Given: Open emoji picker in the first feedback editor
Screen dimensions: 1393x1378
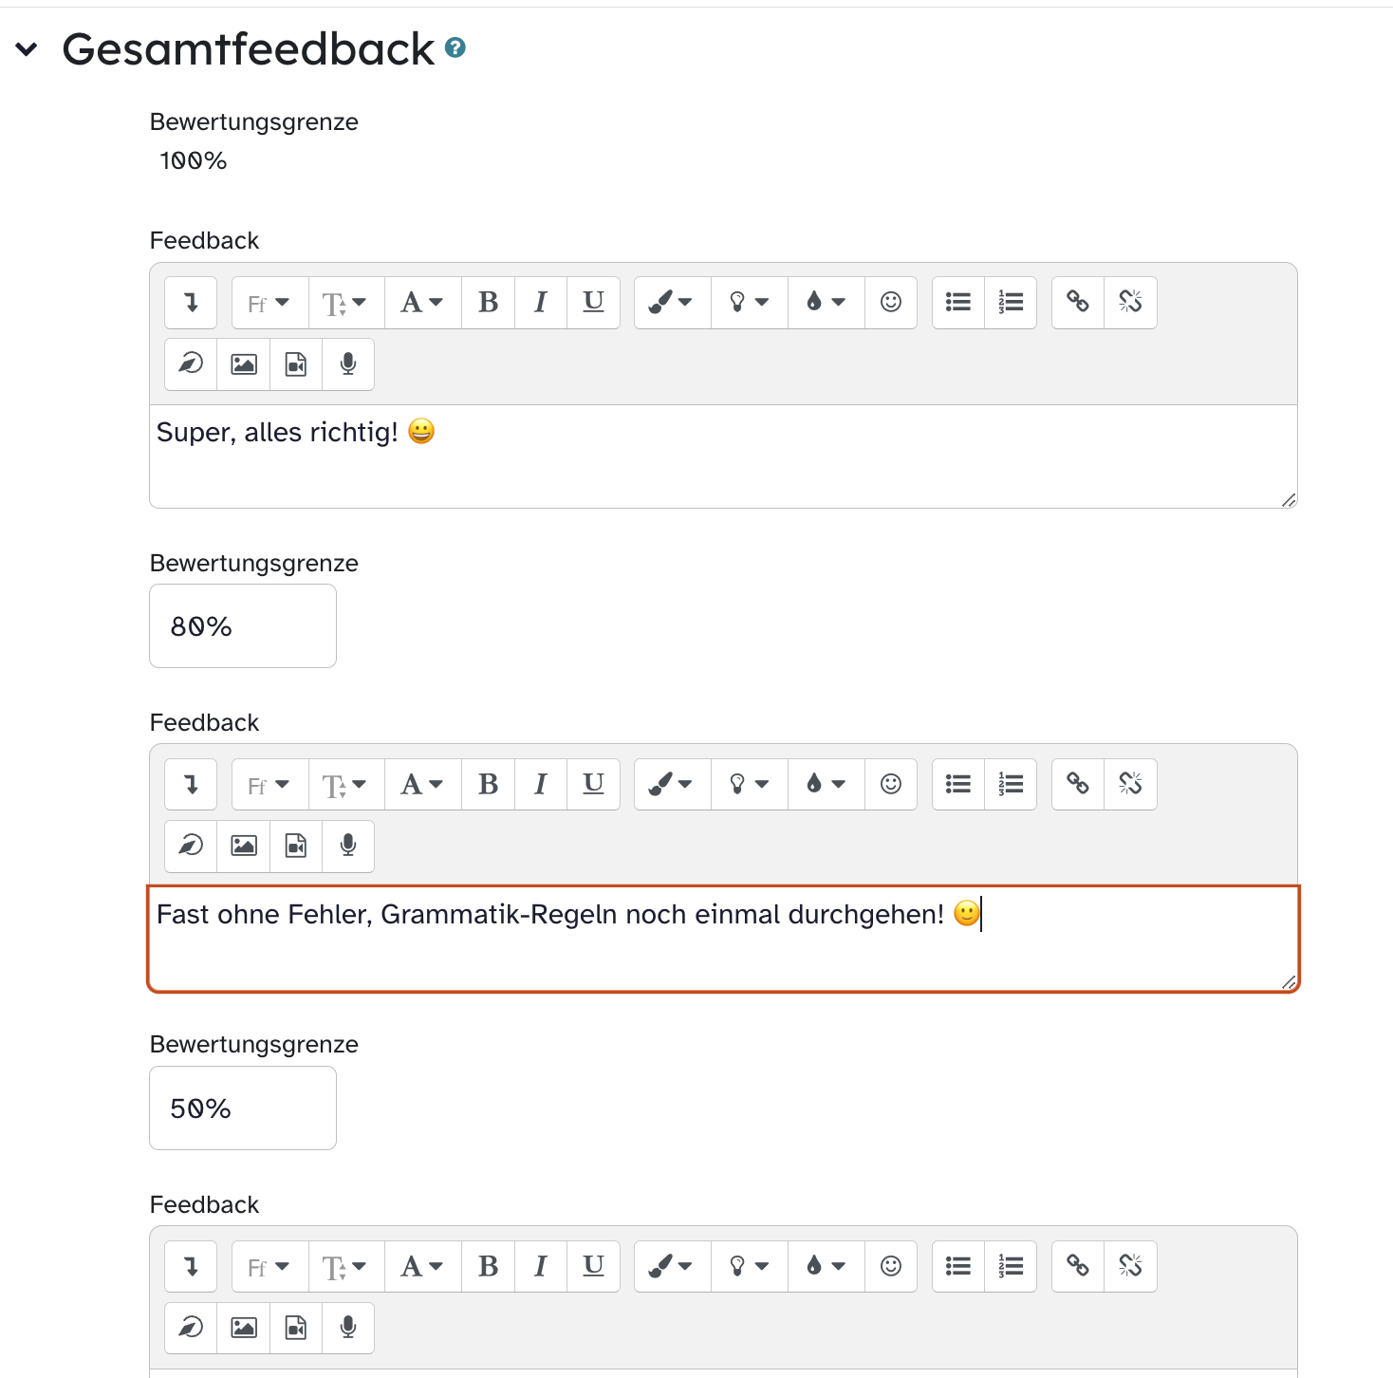Looking at the screenshot, I should [890, 303].
